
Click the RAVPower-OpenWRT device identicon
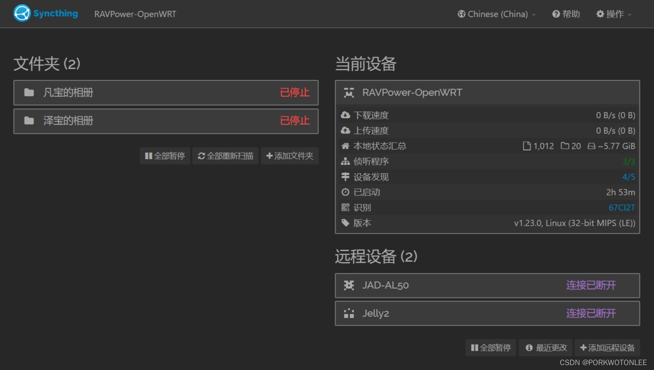[349, 92]
